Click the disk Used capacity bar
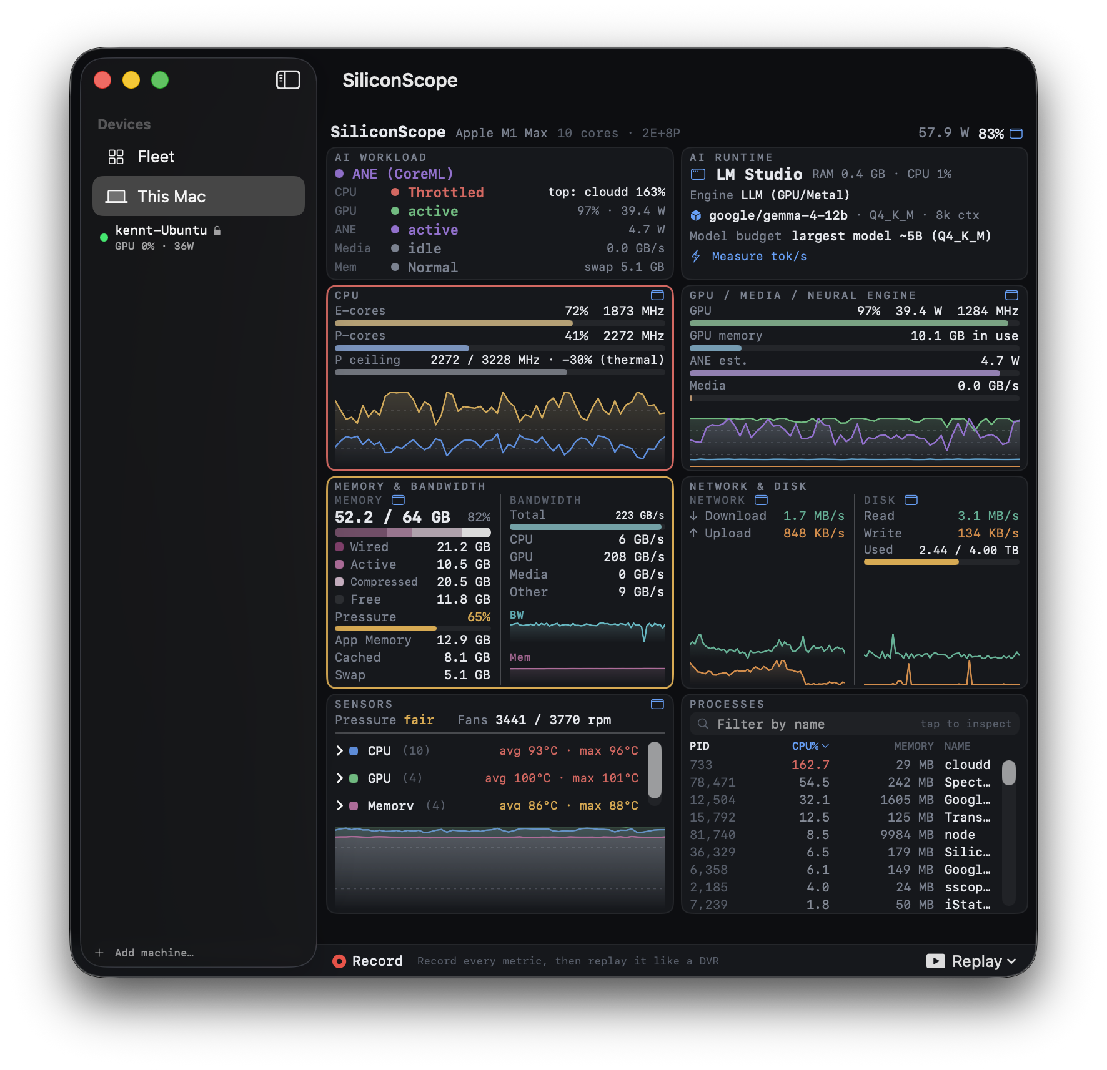This screenshot has height=1070, width=1107. 941,562
